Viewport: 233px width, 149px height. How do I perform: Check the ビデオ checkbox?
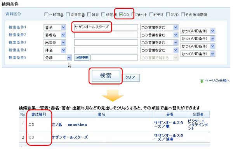151,14
